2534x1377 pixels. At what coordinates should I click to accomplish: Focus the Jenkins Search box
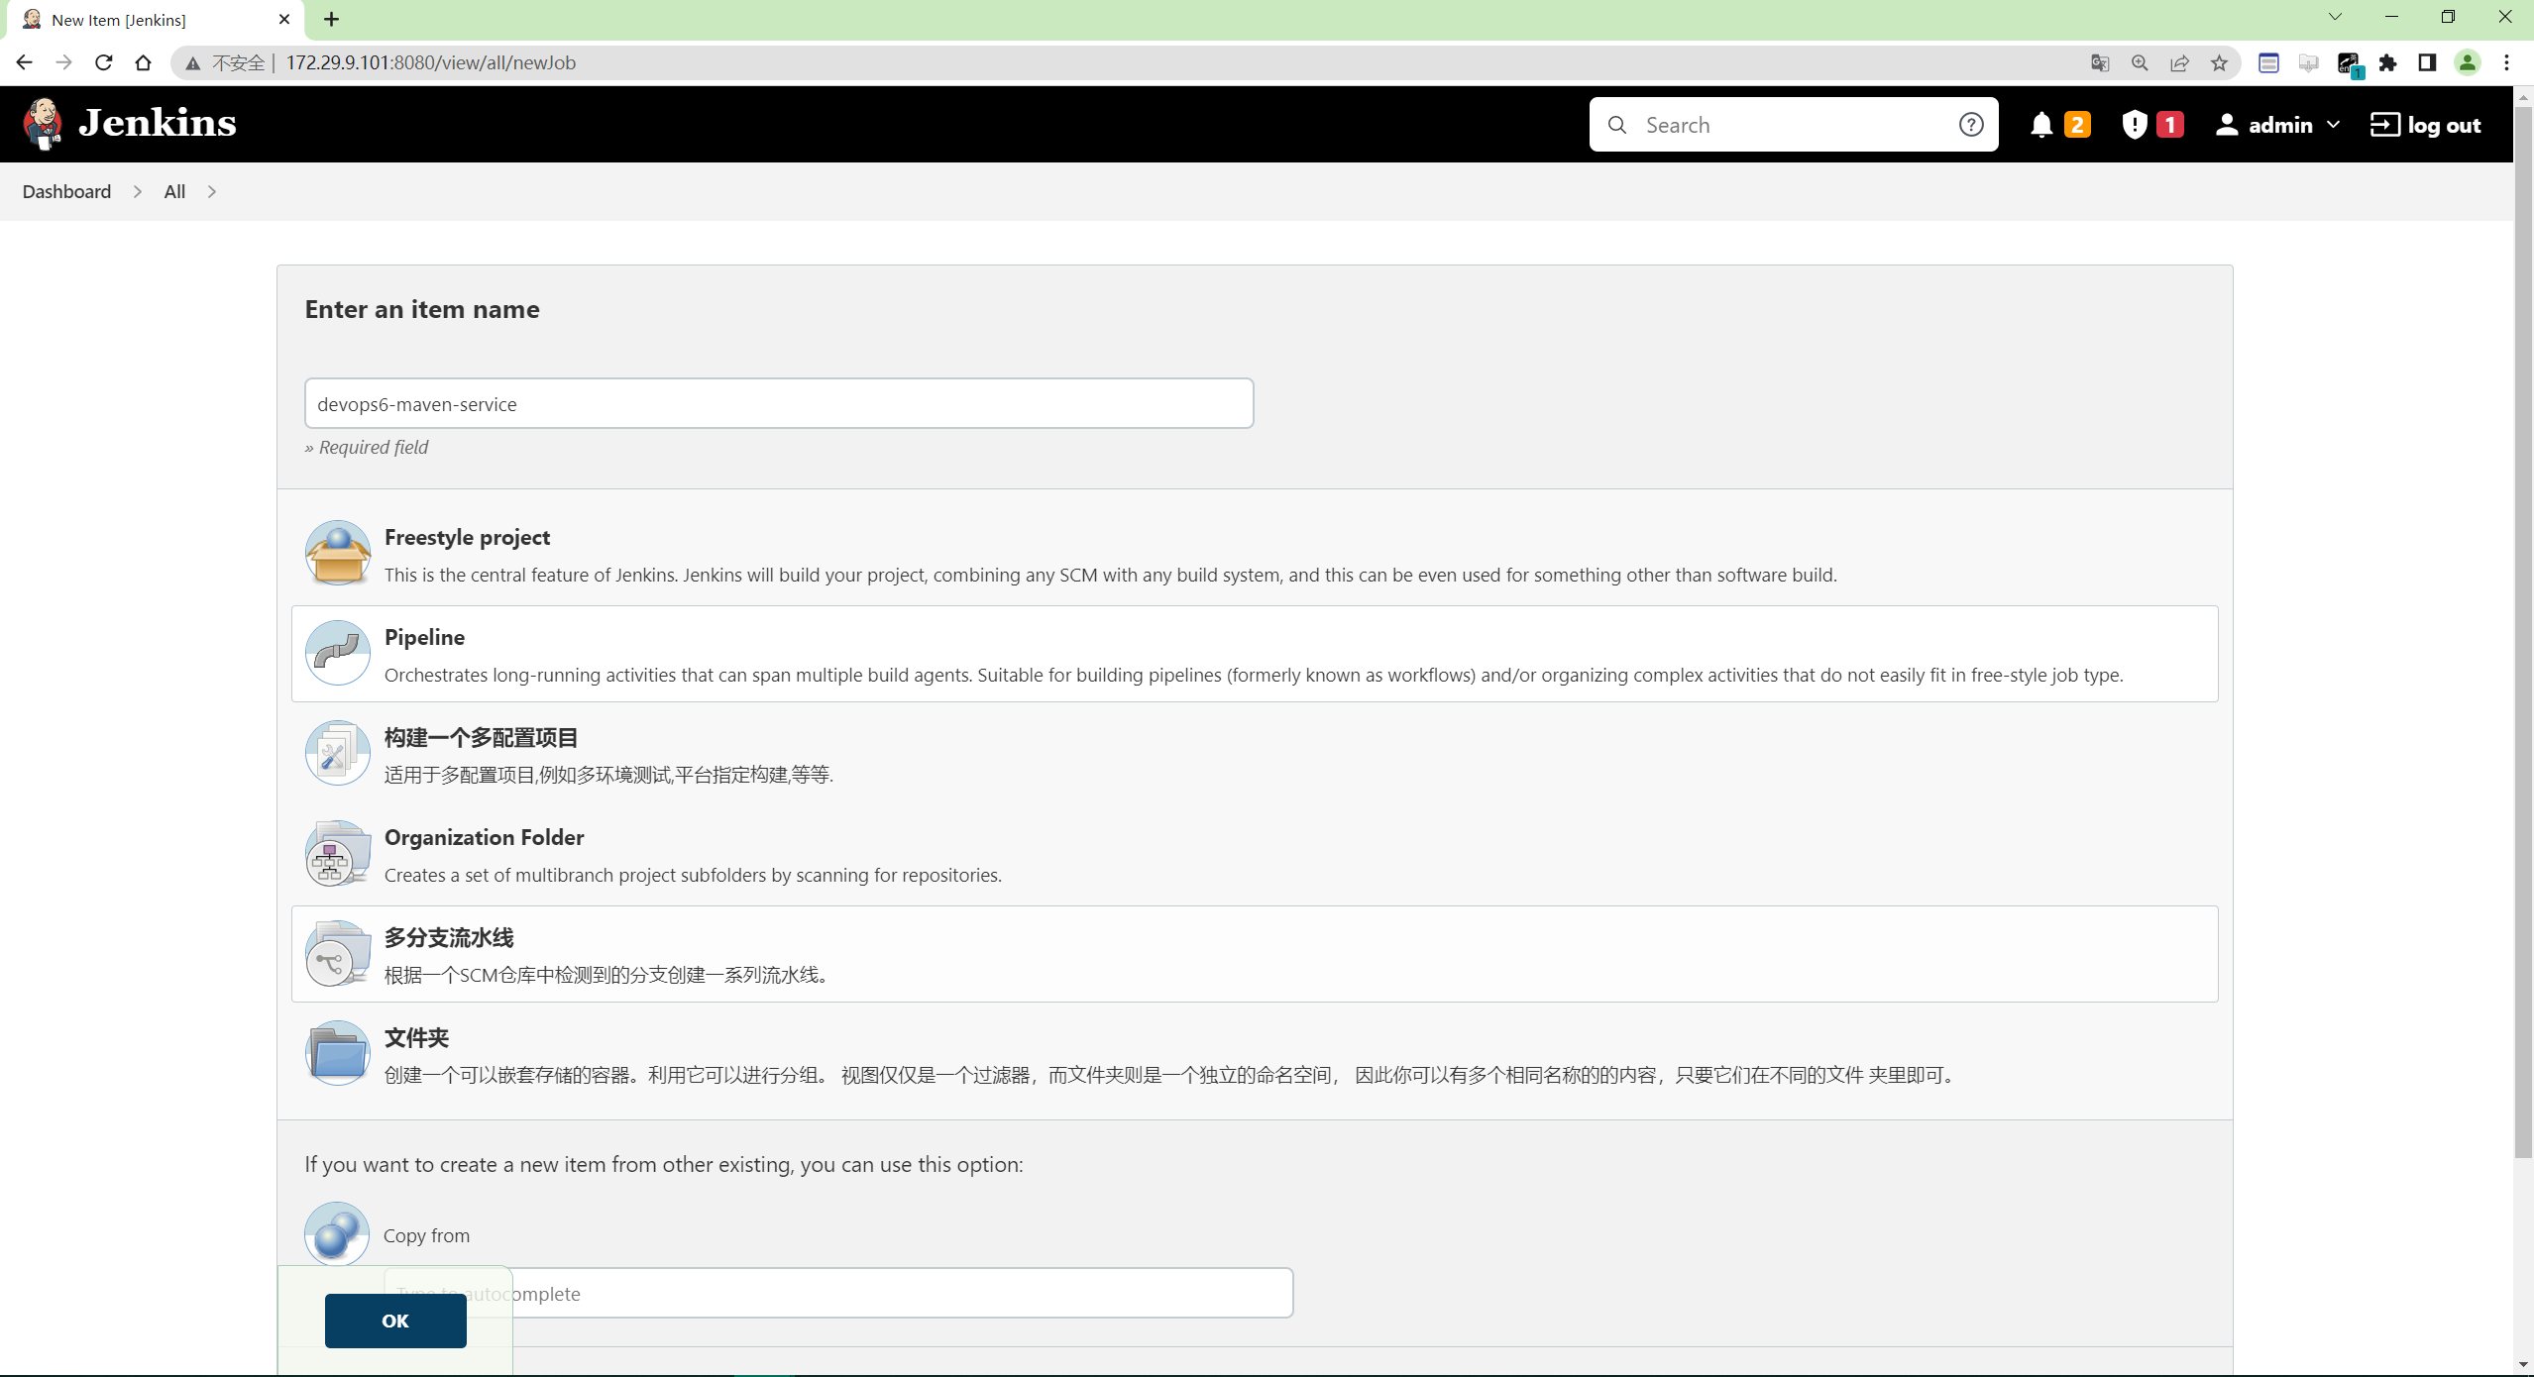pyautogui.click(x=1794, y=125)
